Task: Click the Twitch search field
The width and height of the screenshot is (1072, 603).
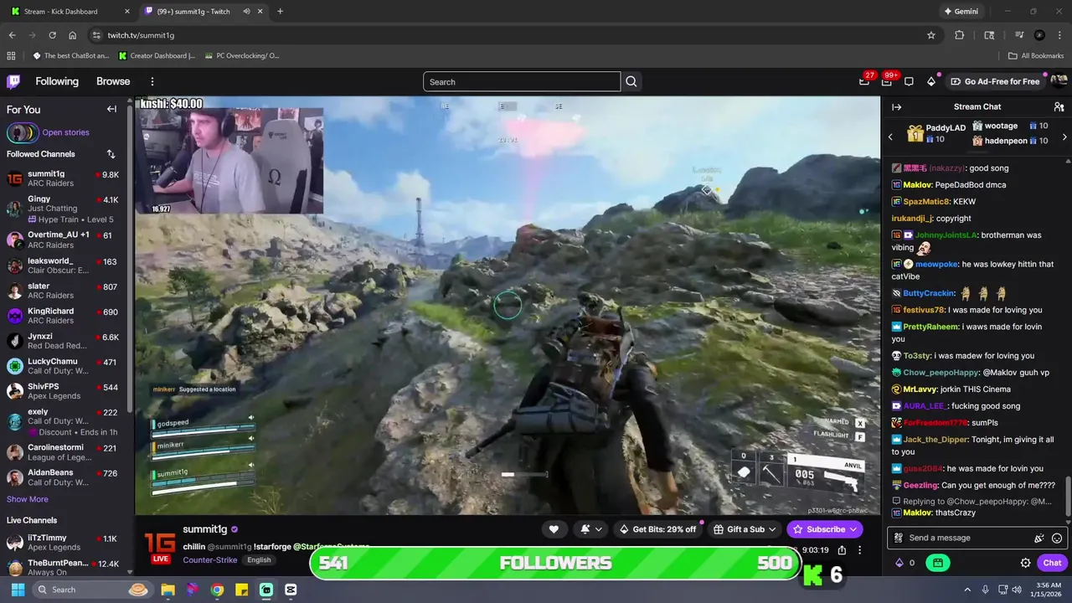Action: point(522,81)
